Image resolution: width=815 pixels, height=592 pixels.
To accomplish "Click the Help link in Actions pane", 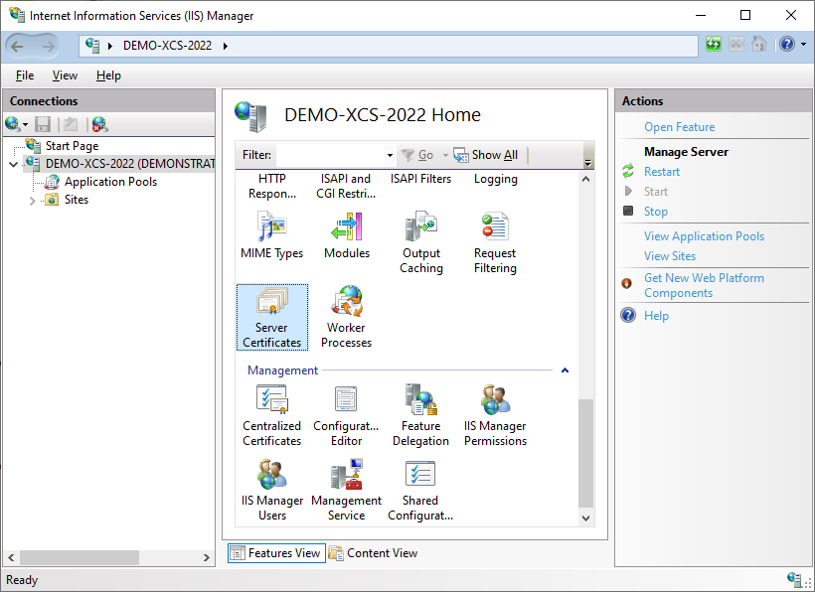I will [656, 316].
